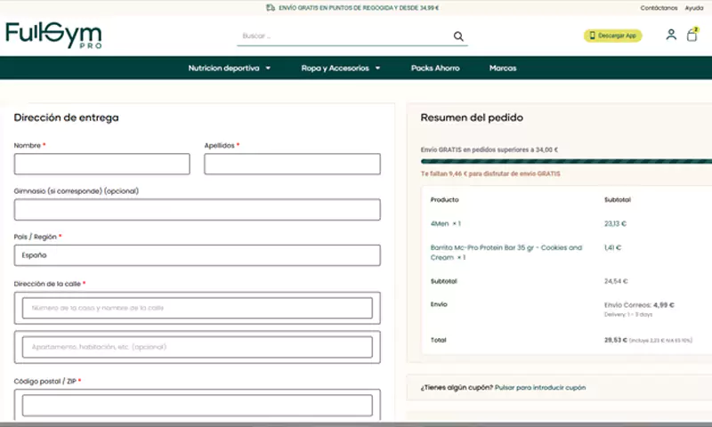
Task: Click the Descargar App button
Action: pos(612,36)
